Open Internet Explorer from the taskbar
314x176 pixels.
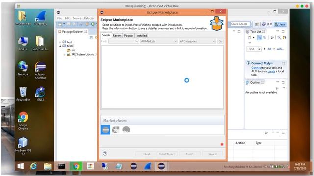pos(33,166)
